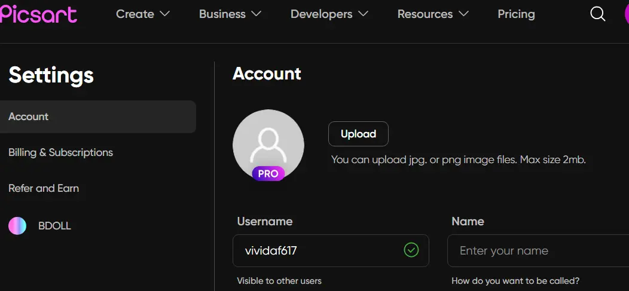Expand the Create dropdown menu
This screenshot has width=629, height=291.
[x=143, y=14]
